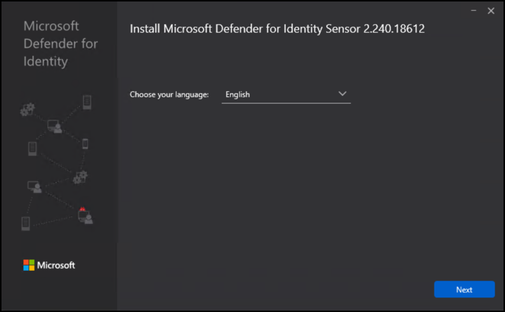Click the 'Microsoft Defender for Identity' sidebar title
Screen dimensions: 505x312
60,44
